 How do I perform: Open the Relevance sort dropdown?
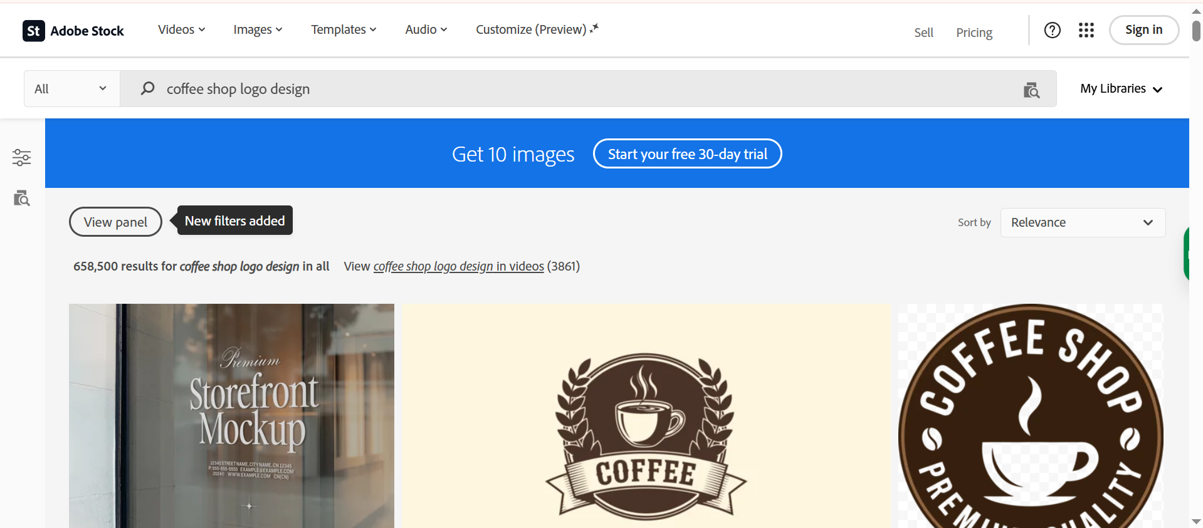(1083, 222)
